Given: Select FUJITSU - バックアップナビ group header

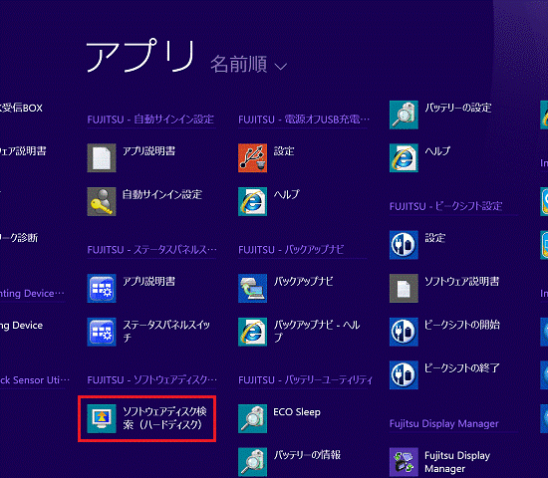Looking at the screenshot, I should pyautogui.click(x=291, y=250).
